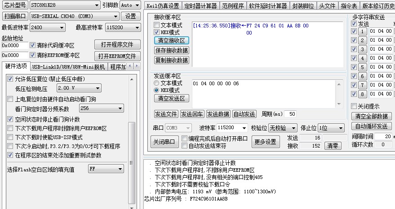Click the 扫描串口 button
This screenshot has width=395, height=209.
pyautogui.click(x=15, y=16)
